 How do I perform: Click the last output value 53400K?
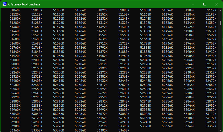tap(124, 130)
